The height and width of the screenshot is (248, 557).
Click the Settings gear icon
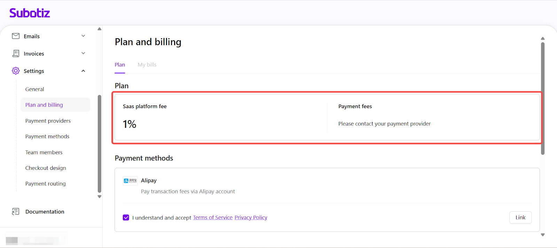coord(16,71)
